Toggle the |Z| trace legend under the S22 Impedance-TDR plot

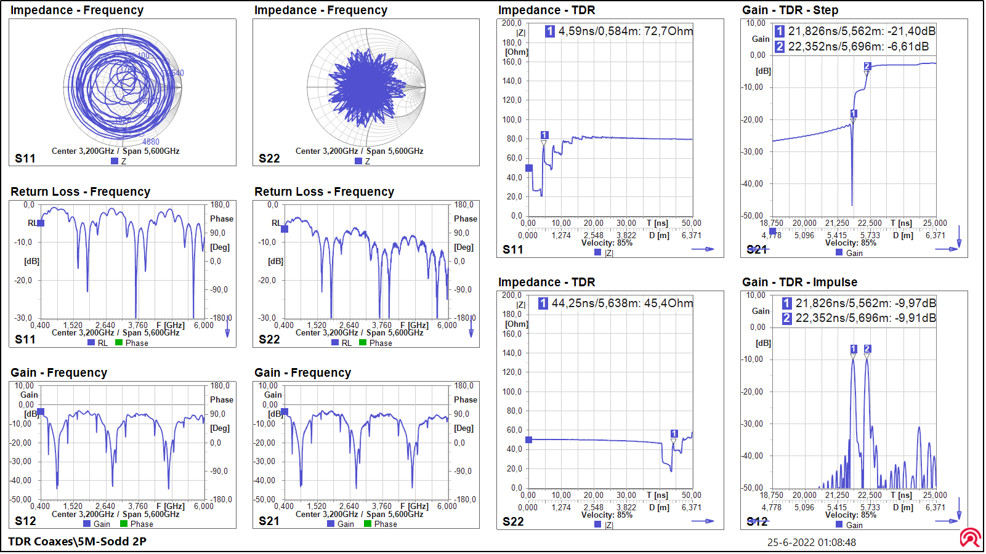tap(596, 524)
